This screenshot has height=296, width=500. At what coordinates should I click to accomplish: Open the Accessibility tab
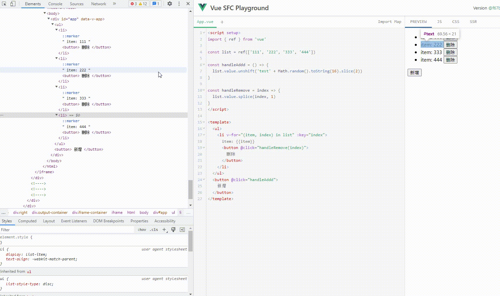pos(165,221)
